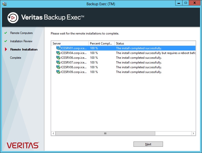Click the green check beside Installation Review
This screenshot has width=202, height=153.
[5, 41]
